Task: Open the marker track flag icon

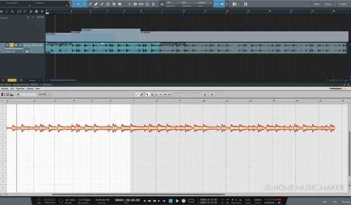Action: click(x=25, y=12)
